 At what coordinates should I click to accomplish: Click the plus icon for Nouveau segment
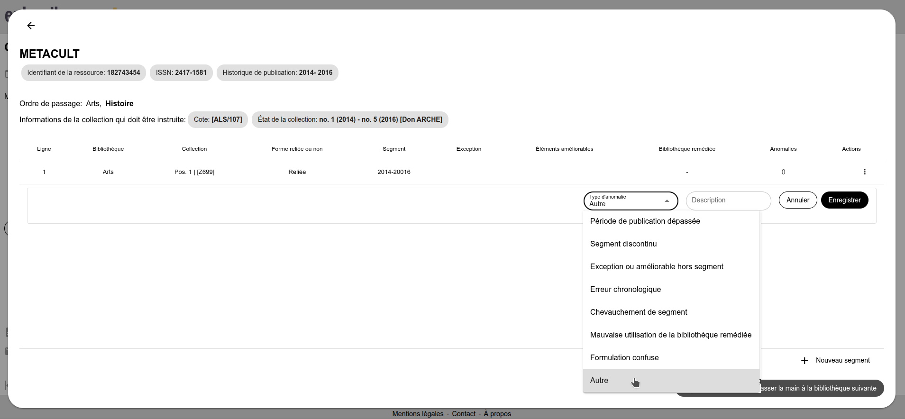(x=804, y=361)
